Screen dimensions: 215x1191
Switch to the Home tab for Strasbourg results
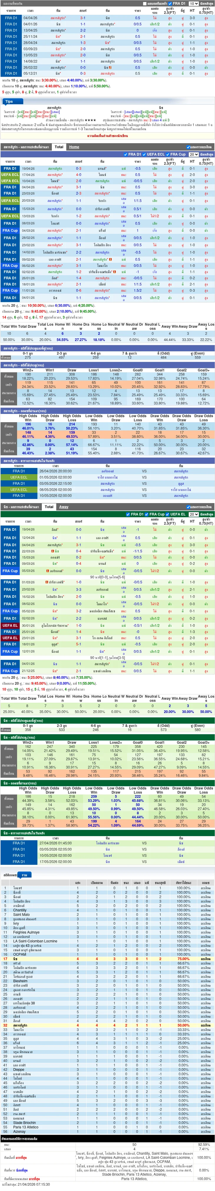click(x=74, y=147)
